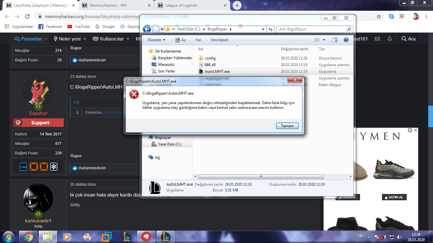
Task: Open forum notifications bell icon
Action: click(390, 39)
